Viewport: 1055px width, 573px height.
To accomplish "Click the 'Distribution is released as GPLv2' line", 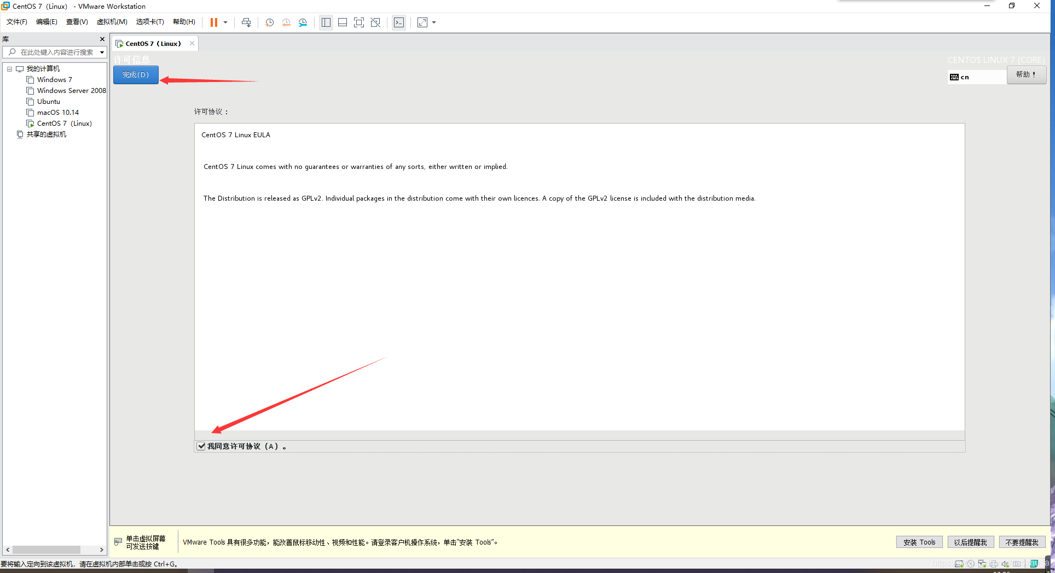I will point(479,198).
